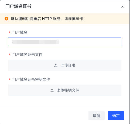Click the 门户域名证书 dialog title
The height and width of the screenshot is (124, 130).
(x=18, y=6)
